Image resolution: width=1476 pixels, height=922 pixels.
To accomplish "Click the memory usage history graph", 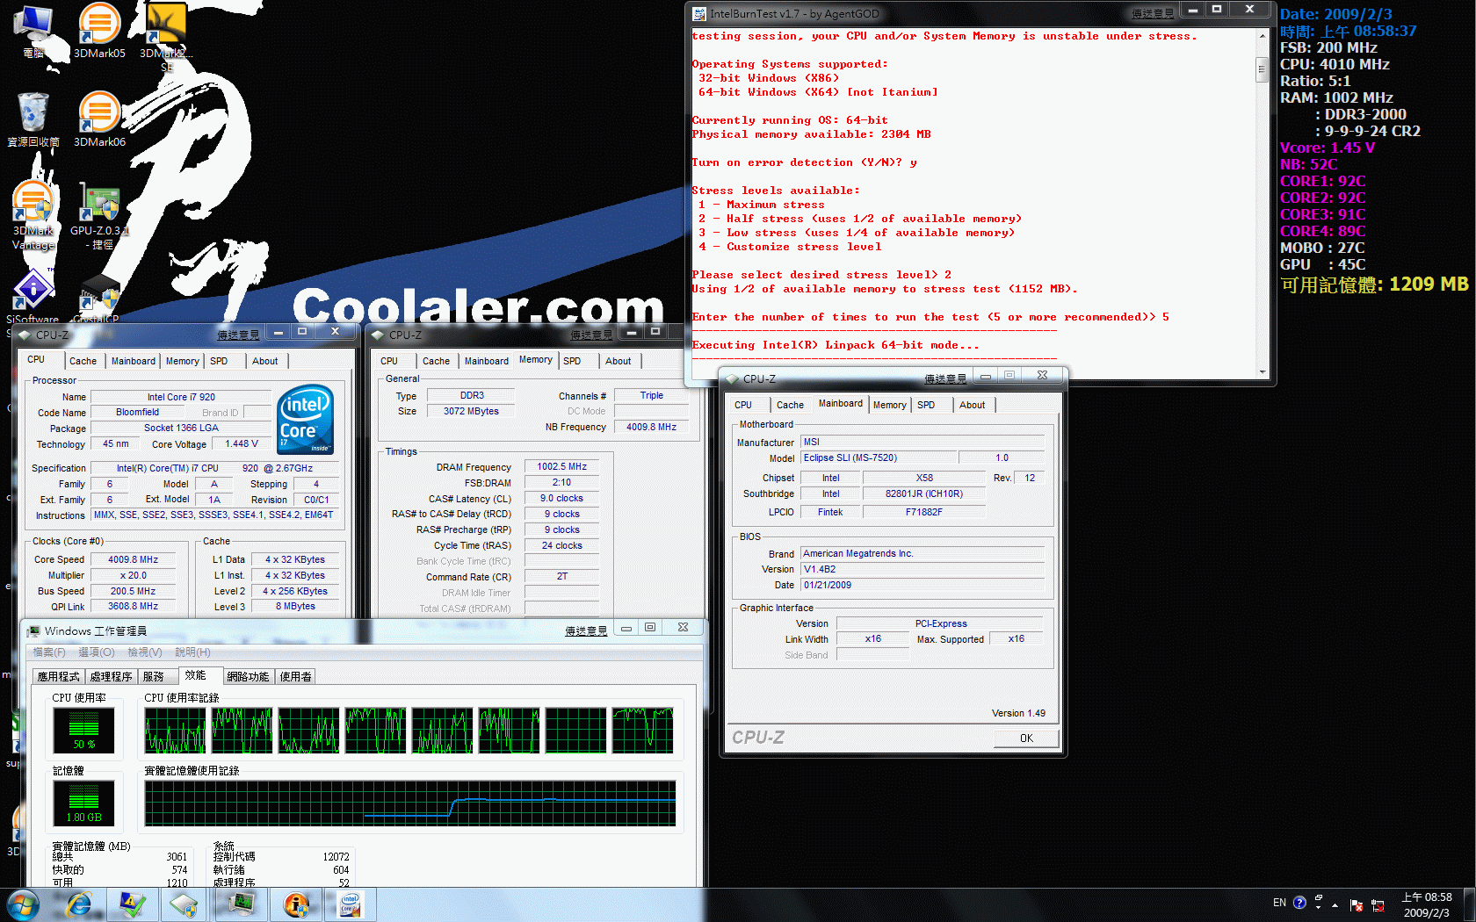I will point(410,803).
